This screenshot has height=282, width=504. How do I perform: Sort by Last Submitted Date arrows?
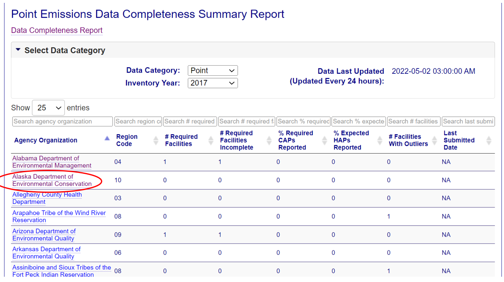pyautogui.click(x=489, y=141)
